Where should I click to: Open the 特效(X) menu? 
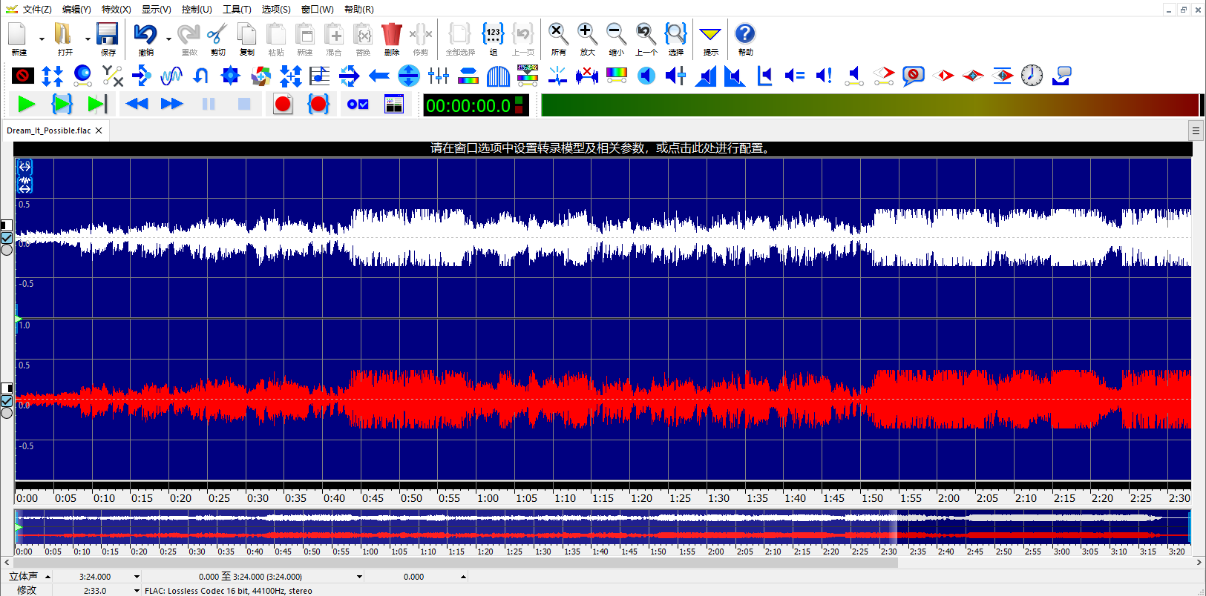(116, 10)
